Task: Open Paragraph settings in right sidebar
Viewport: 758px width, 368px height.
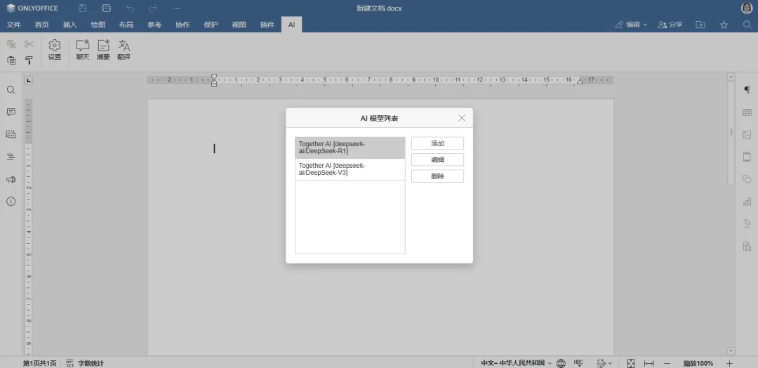Action: [747, 90]
